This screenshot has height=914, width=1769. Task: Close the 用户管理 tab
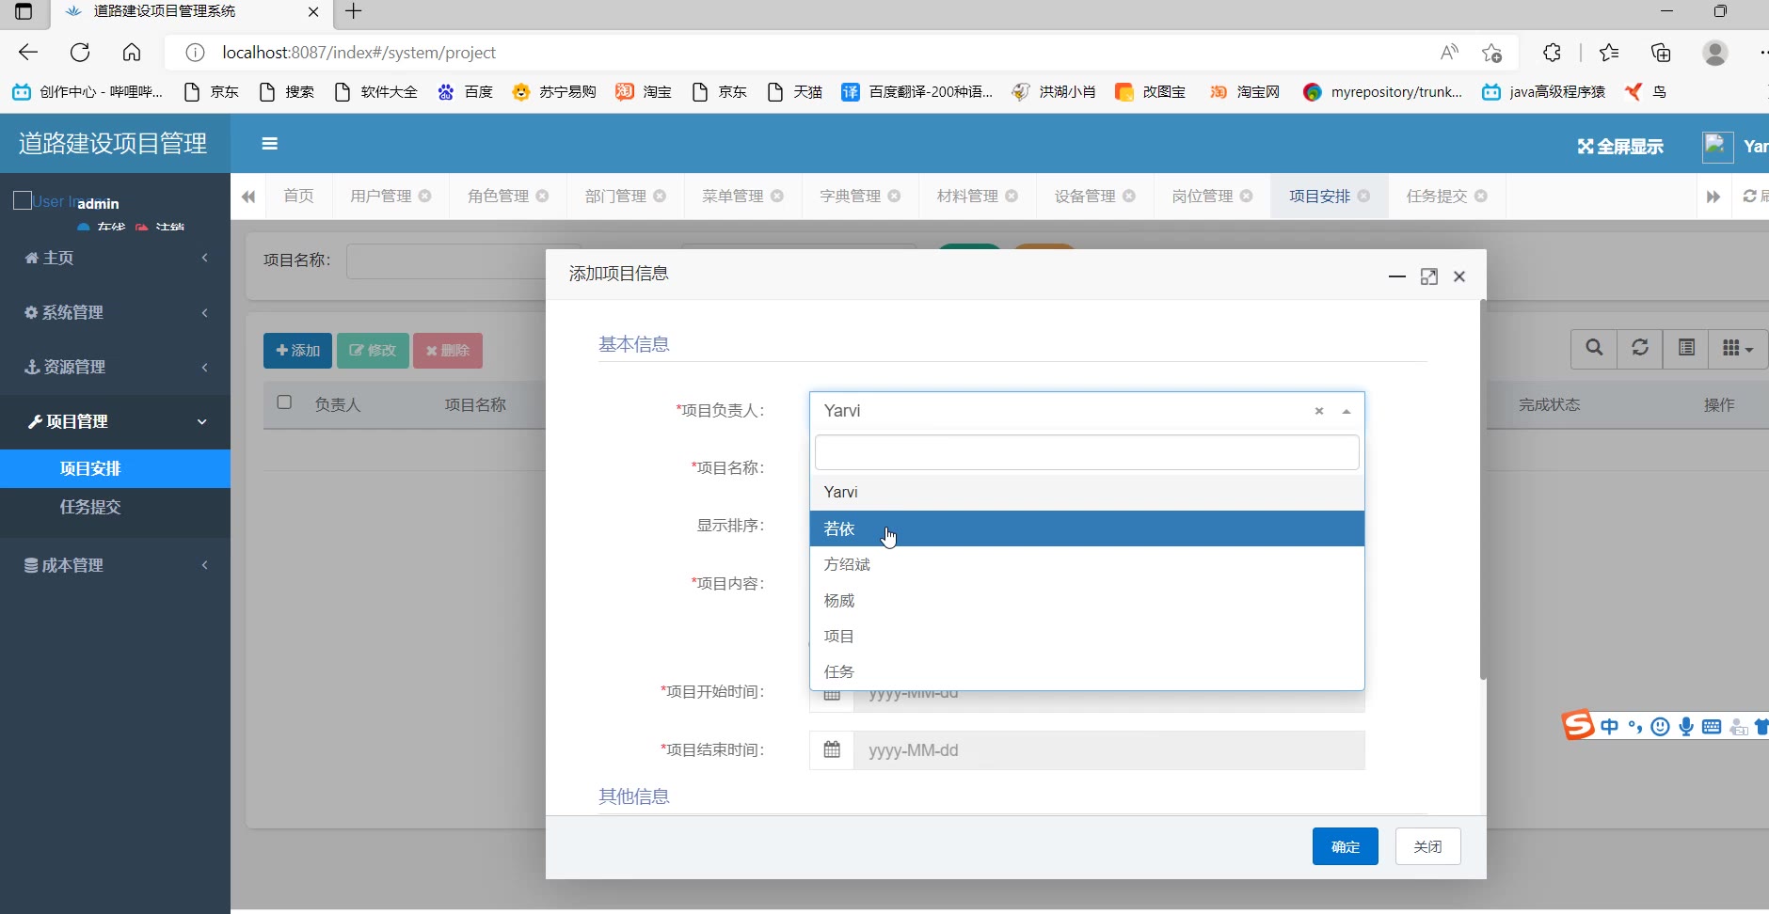pos(425,196)
